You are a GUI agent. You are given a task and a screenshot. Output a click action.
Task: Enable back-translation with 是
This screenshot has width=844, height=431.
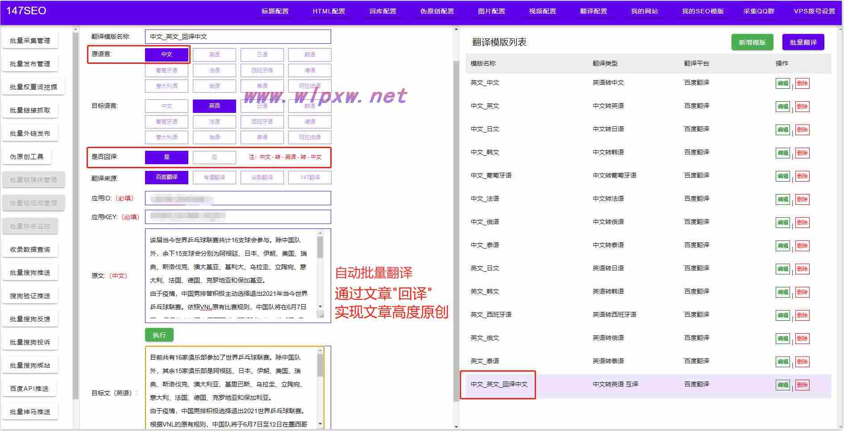coord(166,157)
